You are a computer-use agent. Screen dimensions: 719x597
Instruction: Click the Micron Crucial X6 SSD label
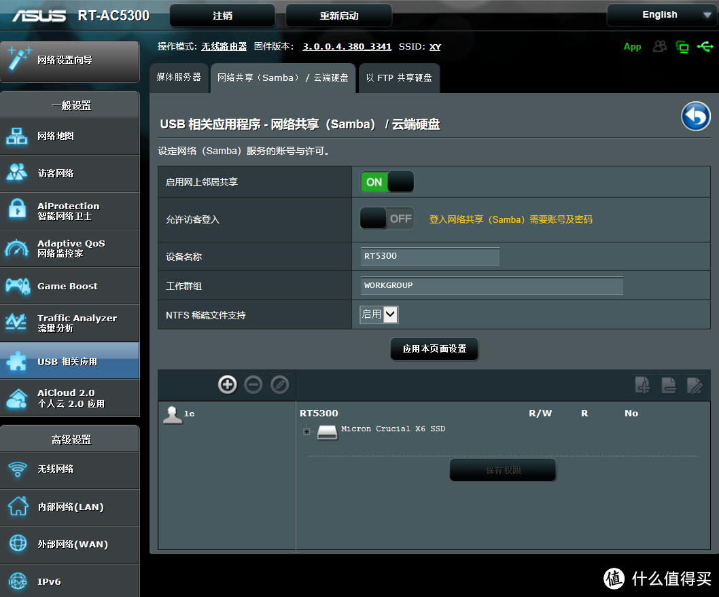click(393, 429)
